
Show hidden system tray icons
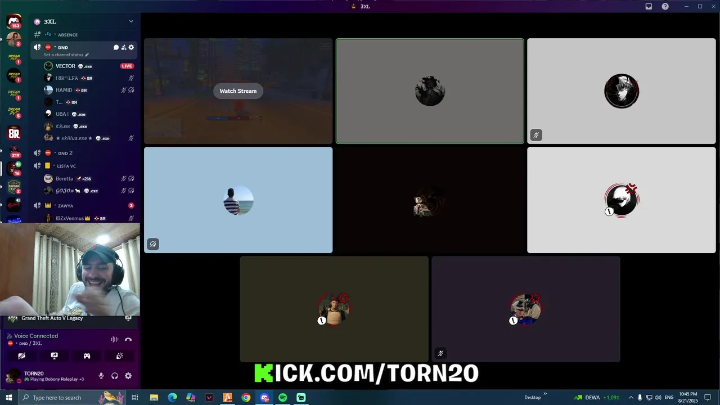coord(631,398)
